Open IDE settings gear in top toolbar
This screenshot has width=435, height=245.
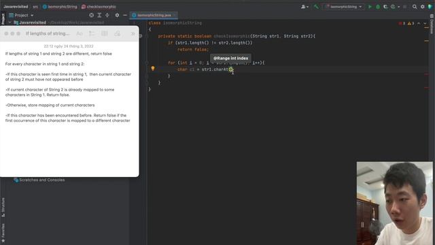pyautogui.click(x=423, y=7)
